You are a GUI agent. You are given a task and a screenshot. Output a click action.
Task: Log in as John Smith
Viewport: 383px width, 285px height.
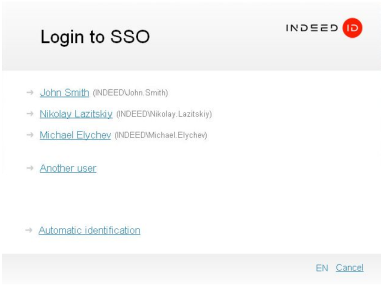pos(64,92)
